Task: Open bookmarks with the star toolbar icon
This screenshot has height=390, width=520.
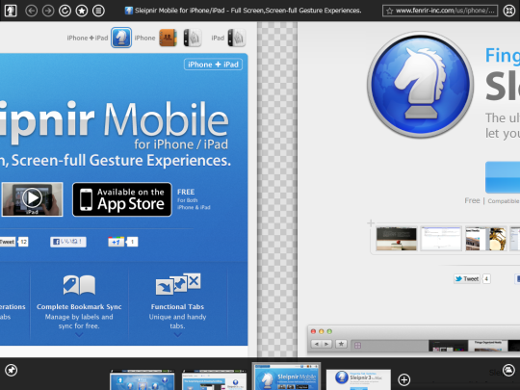Action: coord(82,11)
